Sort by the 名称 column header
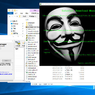This screenshot has height=95, width=95. coord(27,20)
